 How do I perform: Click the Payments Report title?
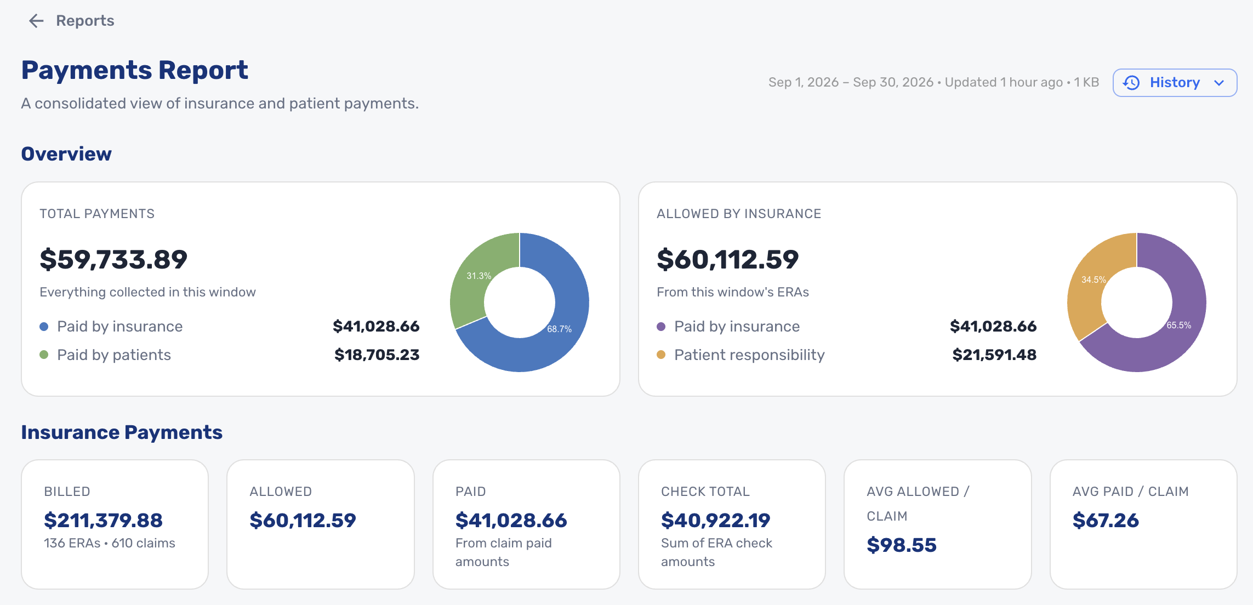click(135, 70)
